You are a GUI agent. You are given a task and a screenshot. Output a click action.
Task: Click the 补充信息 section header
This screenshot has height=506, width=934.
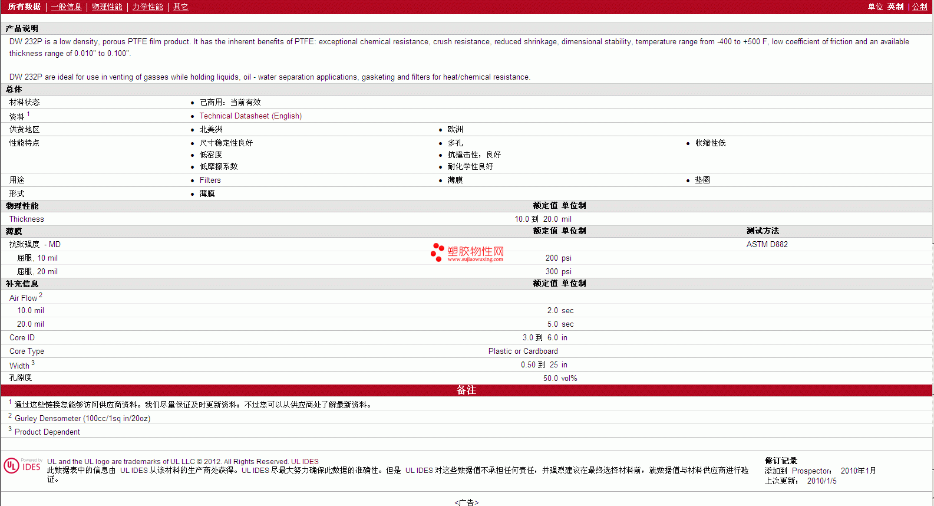click(x=22, y=284)
